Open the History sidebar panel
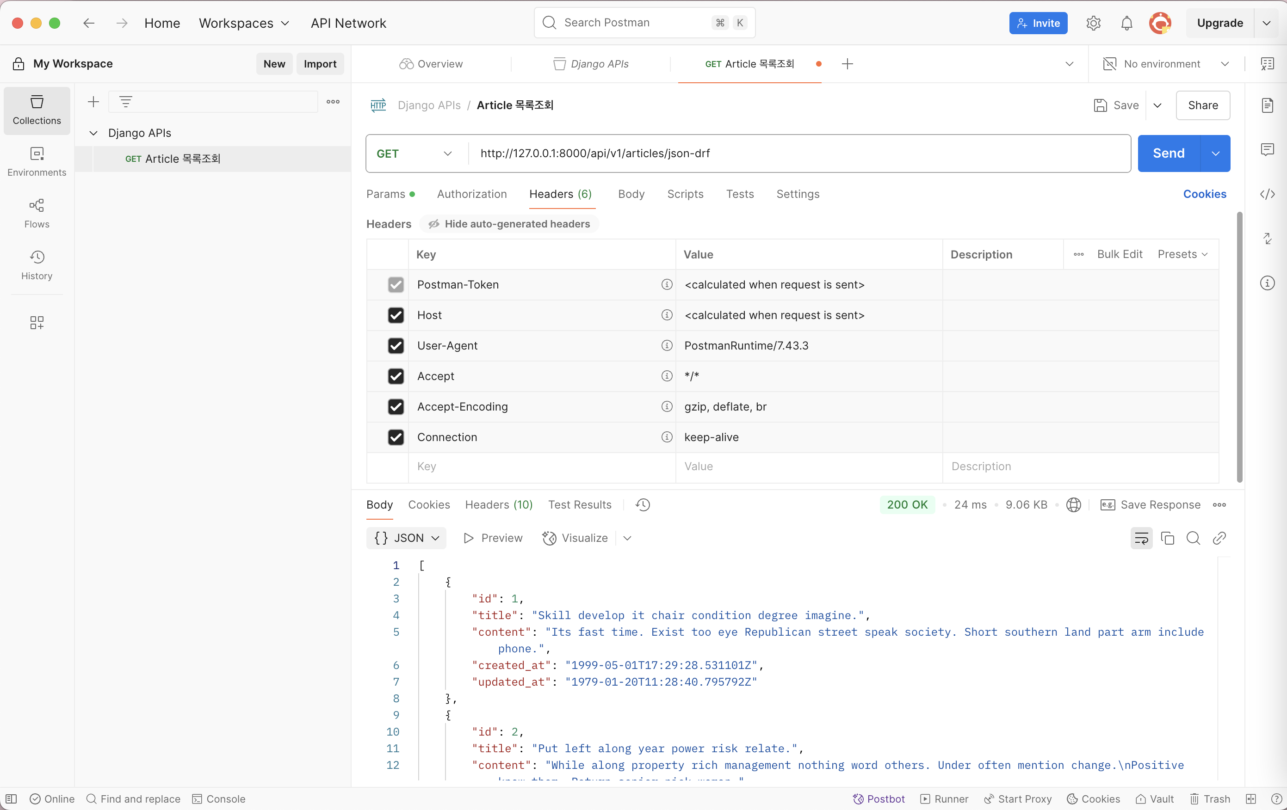This screenshot has height=810, width=1287. tap(37, 265)
